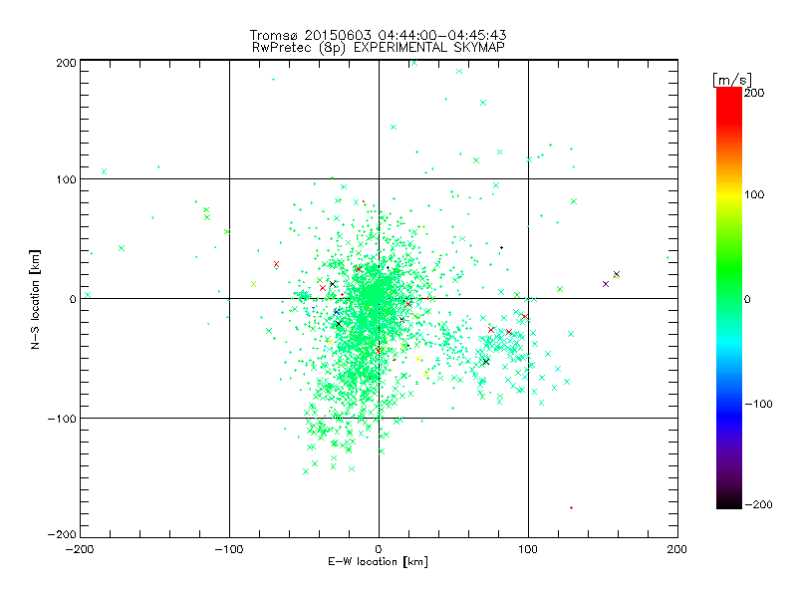Click the '-100' tick label on the E-W axis

pyautogui.click(x=229, y=549)
